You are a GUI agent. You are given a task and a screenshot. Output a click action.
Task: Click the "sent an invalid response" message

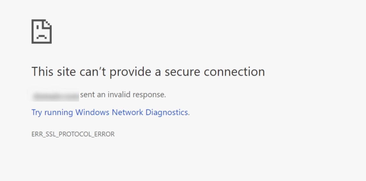pos(123,94)
